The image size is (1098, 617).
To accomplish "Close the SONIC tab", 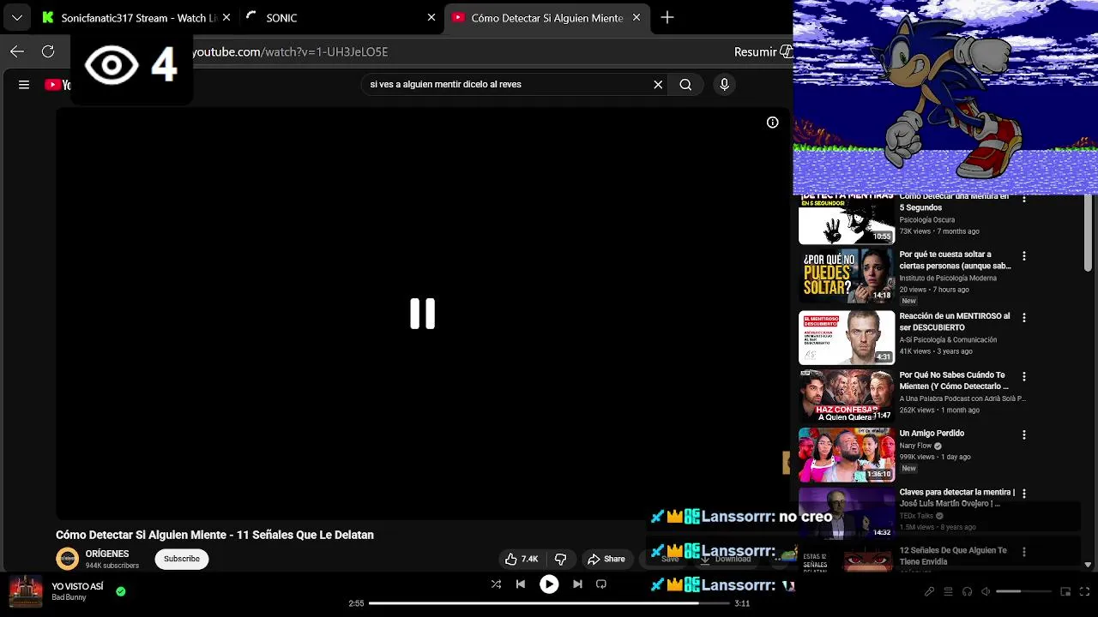I will (431, 17).
